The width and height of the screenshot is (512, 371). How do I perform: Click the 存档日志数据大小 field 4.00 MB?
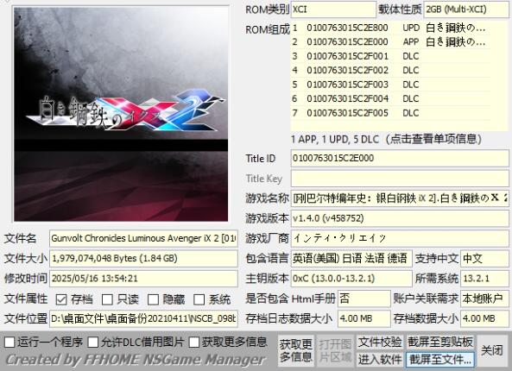(x=364, y=318)
